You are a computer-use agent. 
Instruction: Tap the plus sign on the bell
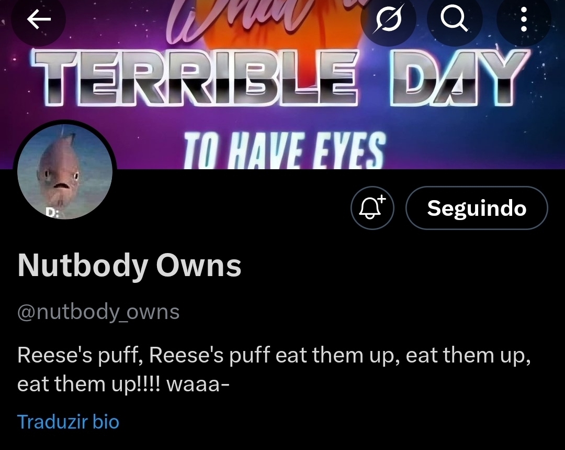(381, 199)
